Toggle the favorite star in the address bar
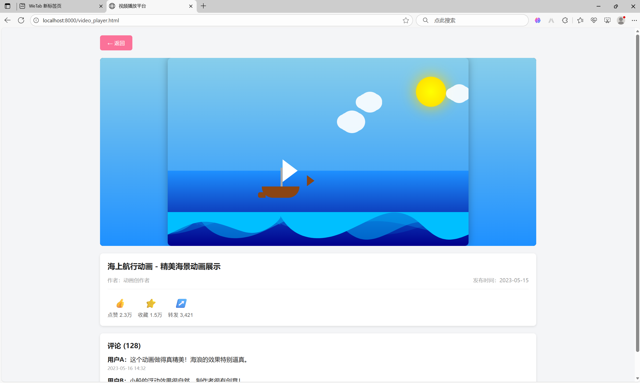The height and width of the screenshot is (383, 640). point(405,20)
